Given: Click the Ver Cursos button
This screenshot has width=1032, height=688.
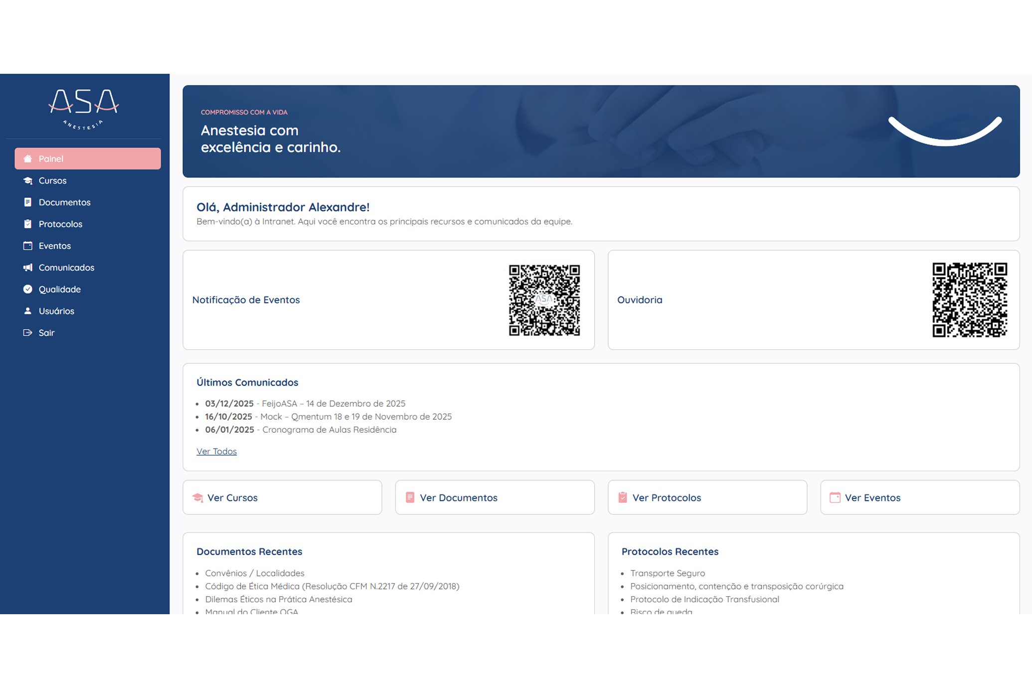Looking at the screenshot, I should 282,498.
